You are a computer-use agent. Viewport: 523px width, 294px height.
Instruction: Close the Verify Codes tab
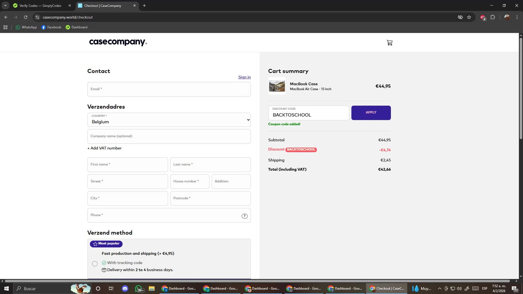[x=70, y=6]
